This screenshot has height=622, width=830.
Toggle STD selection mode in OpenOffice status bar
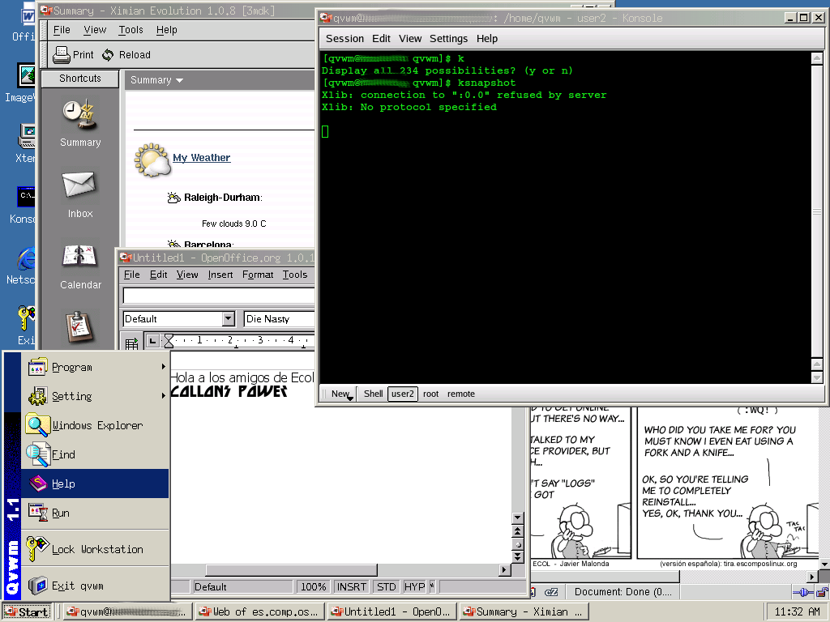click(387, 586)
